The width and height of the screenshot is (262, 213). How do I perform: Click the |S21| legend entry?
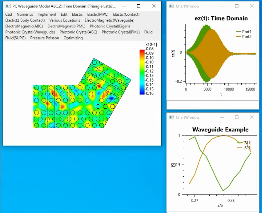(244, 148)
